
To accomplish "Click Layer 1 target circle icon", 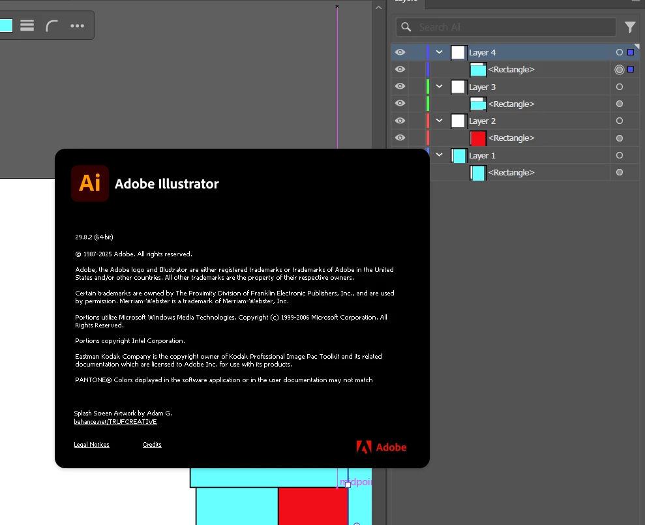I will pyautogui.click(x=619, y=155).
